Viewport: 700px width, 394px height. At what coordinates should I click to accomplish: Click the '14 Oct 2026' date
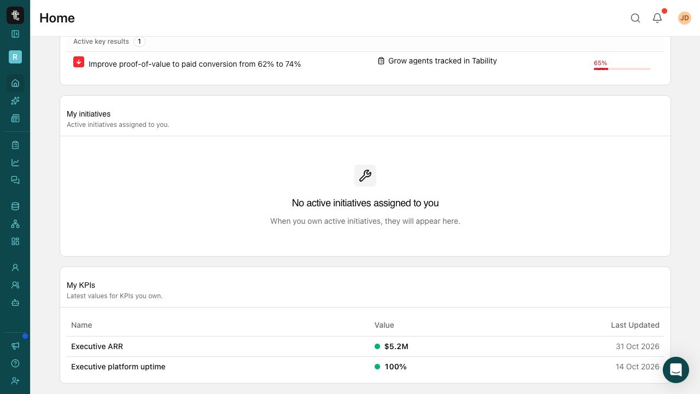tap(638, 367)
